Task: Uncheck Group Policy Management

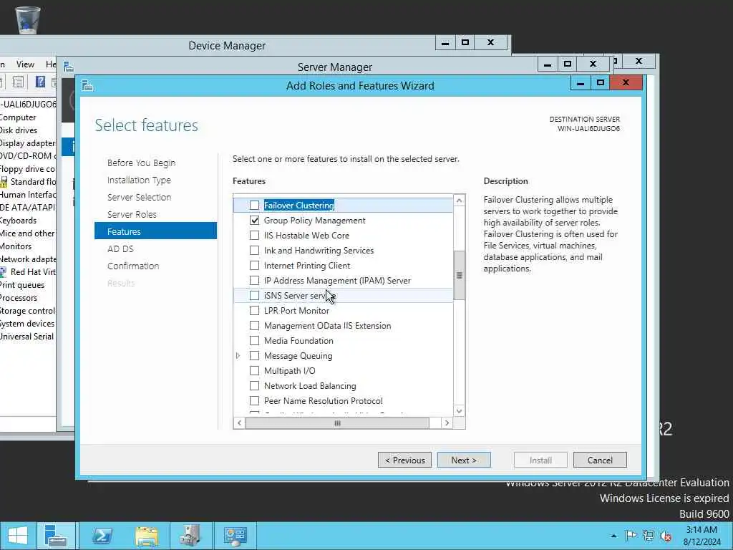Action: point(254,221)
